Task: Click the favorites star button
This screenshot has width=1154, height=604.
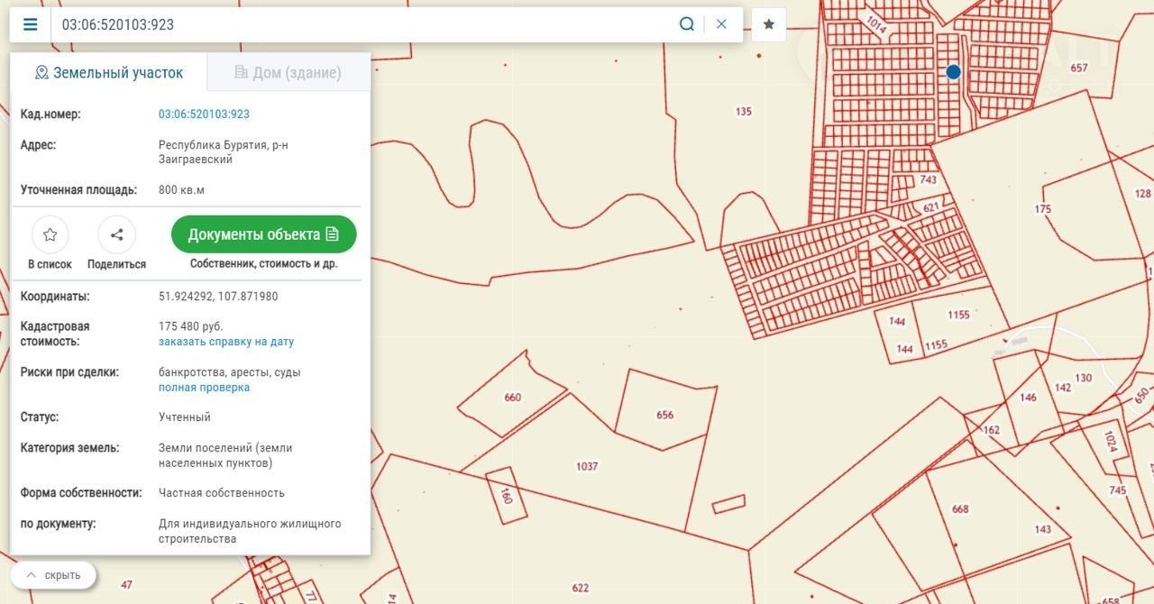Action: pos(769,24)
